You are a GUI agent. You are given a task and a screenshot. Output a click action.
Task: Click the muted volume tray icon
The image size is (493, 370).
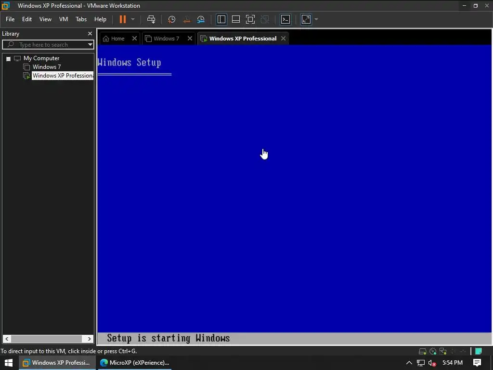coord(432,363)
